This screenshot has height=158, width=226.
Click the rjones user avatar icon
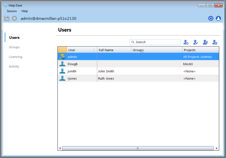coord(62,78)
